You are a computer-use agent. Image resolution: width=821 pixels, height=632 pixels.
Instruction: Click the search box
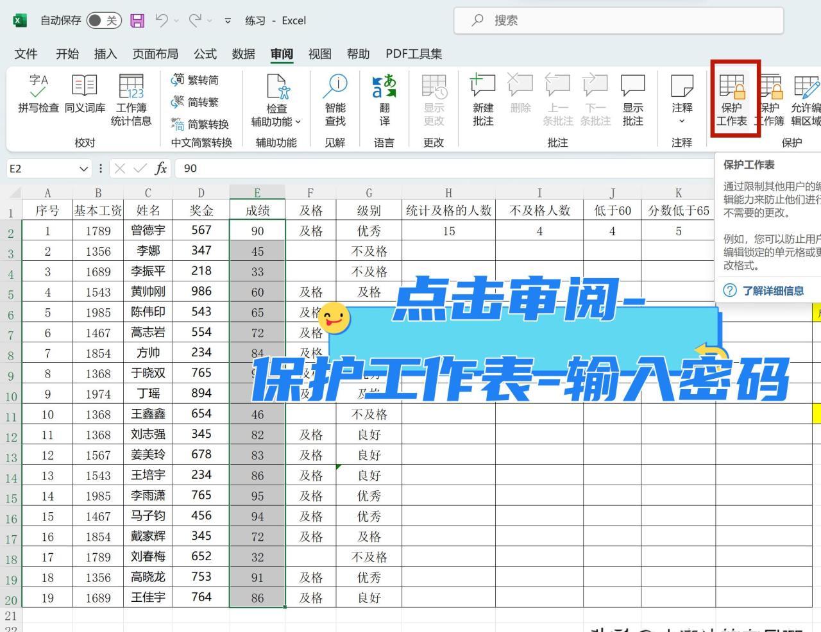(x=618, y=21)
